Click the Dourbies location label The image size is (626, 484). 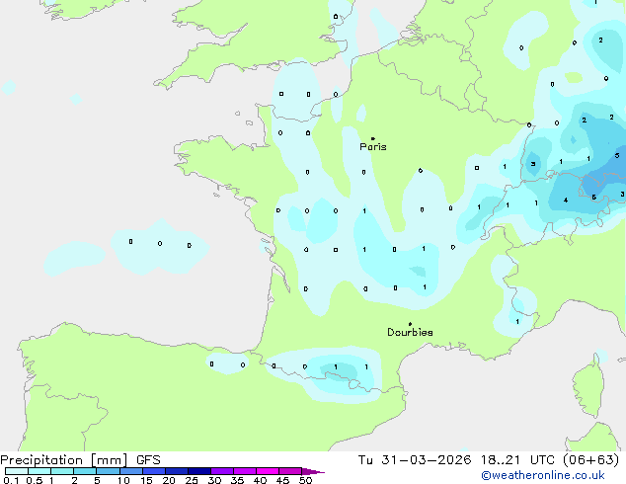tap(410, 332)
